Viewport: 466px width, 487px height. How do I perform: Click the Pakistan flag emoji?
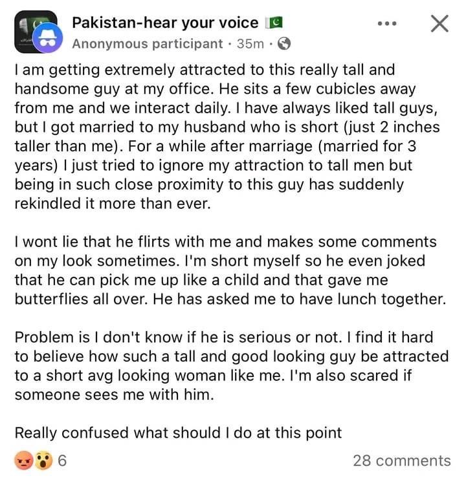pos(274,23)
